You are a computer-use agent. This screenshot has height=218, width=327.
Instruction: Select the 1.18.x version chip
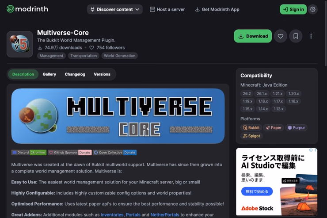263,101
